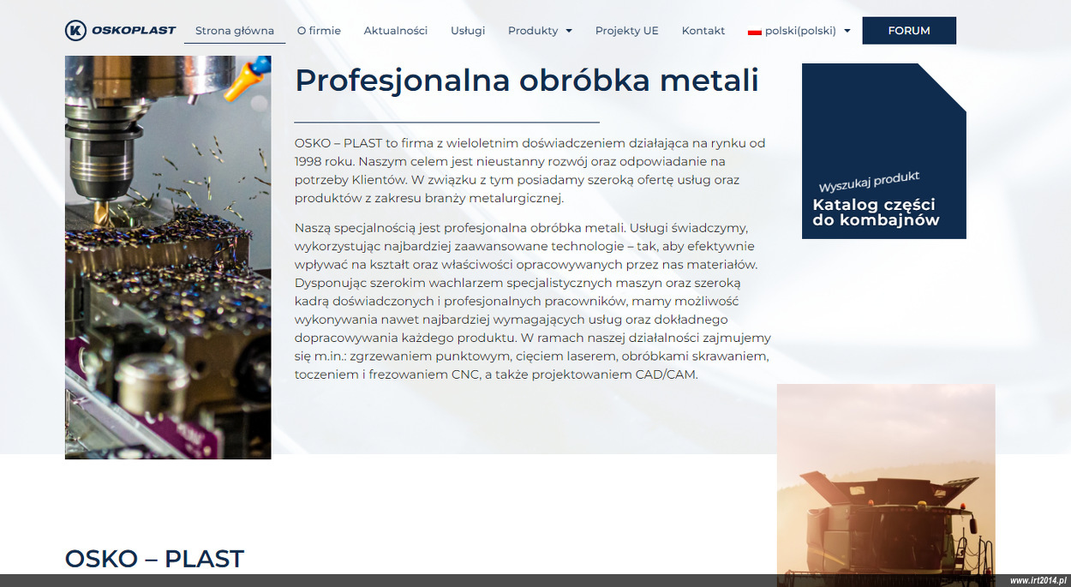
Task: Click the Profesjonalna obróbka metali heading
Action: 527,81
